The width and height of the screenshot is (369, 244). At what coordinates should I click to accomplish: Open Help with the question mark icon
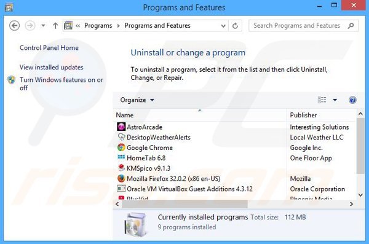tap(352, 100)
